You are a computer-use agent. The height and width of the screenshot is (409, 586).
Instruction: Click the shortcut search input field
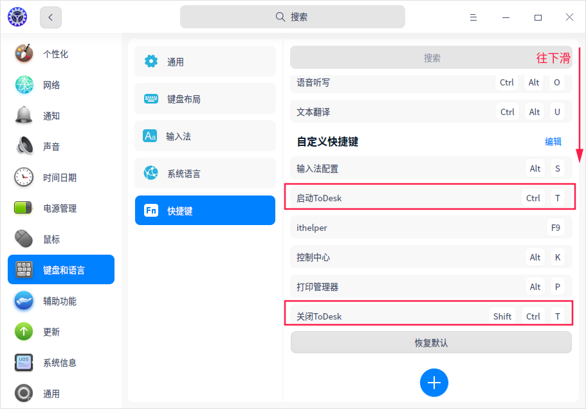(x=432, y=58)
